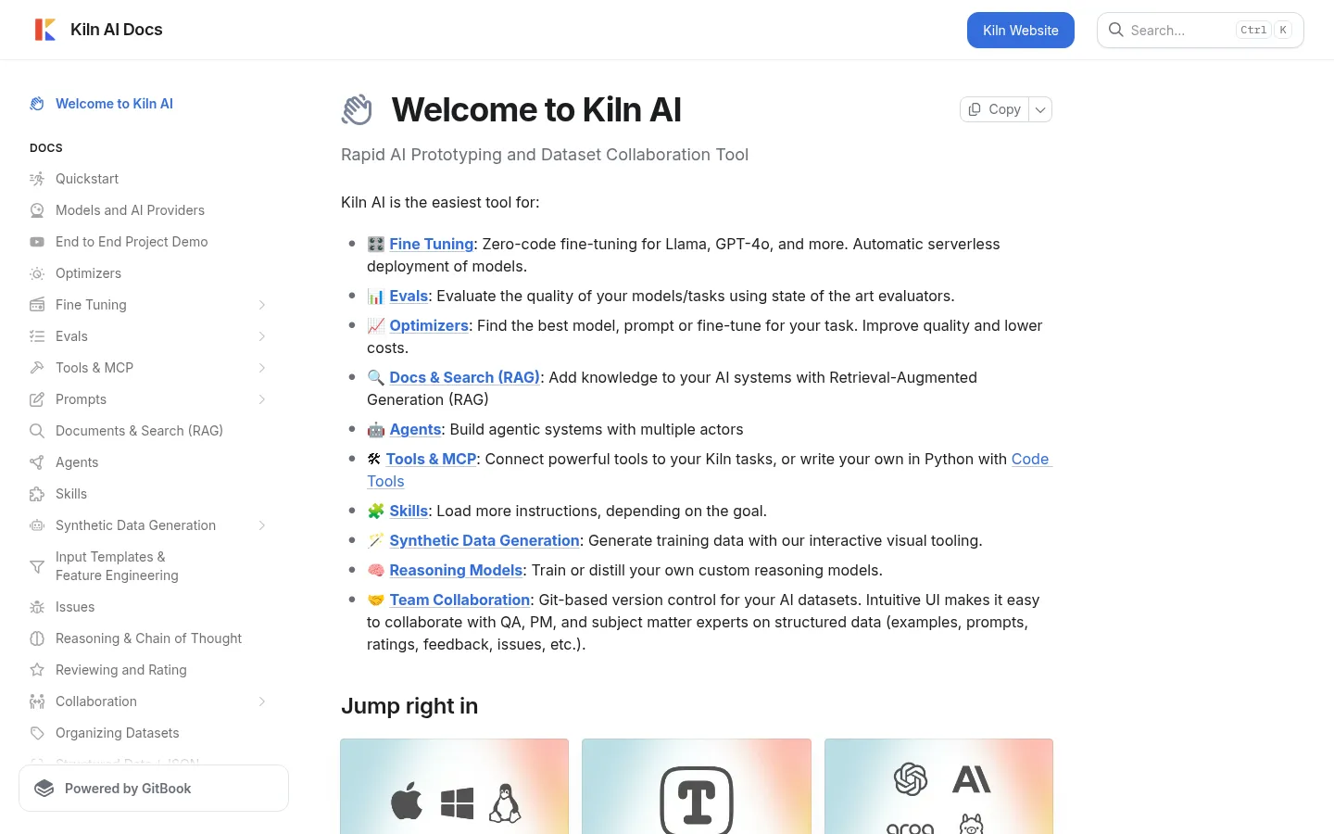Click the Kiln Website button

tap(1021, 30)
